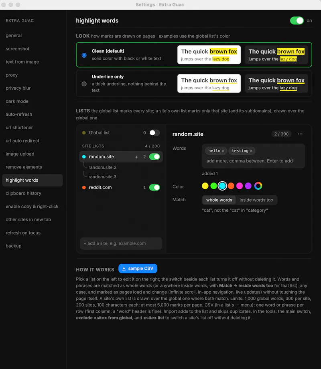Remove the "hello" word chip
This screenshot has height=369, width=321.
223,151
